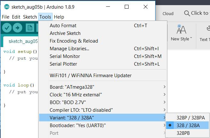
Task: Click the Verify checkmark toolbar icon
Action: pyautogui.click(x=7, y=28)
